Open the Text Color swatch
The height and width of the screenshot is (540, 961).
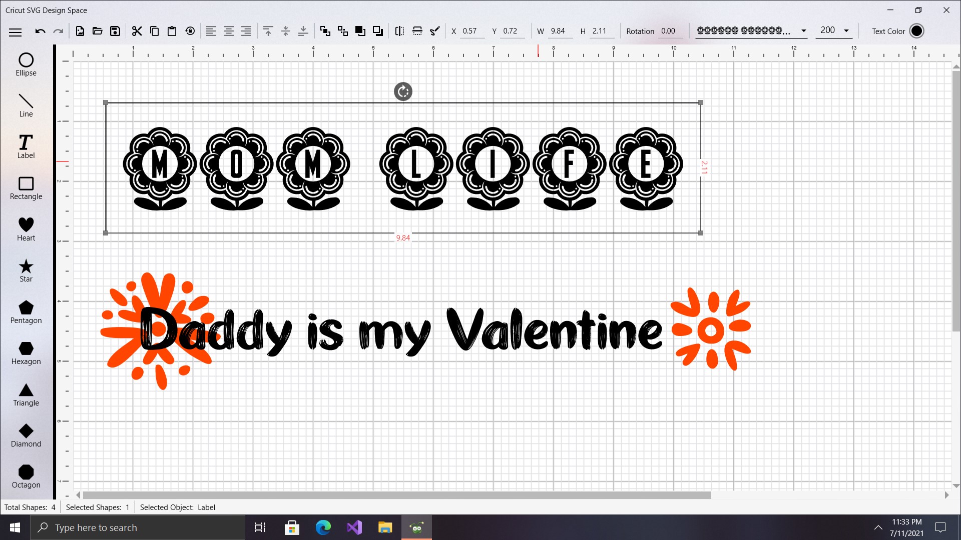(x=916, y=31)
